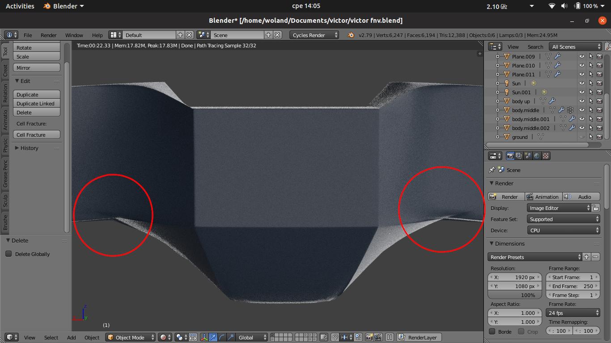This screenshot has width=611, height=343.
Task: Open the Device CPU dropdown
Action: (x=563, y=230)
